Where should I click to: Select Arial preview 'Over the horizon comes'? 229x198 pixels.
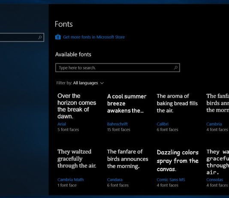77,106
